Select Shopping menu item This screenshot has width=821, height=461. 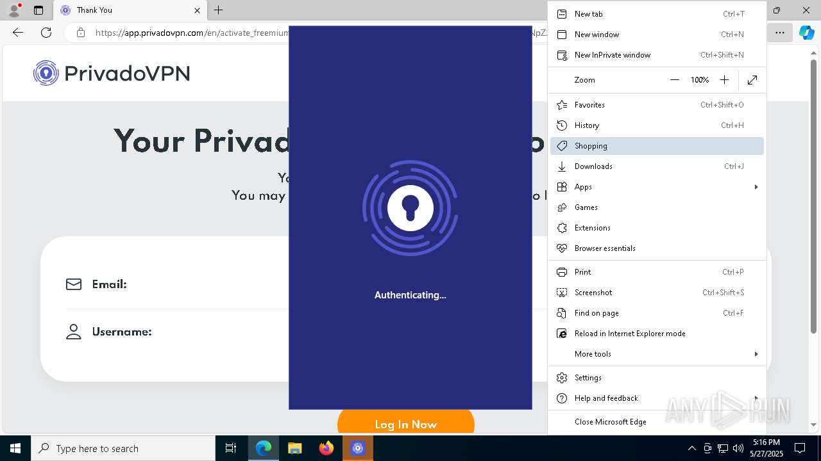(x=657, y=146)
